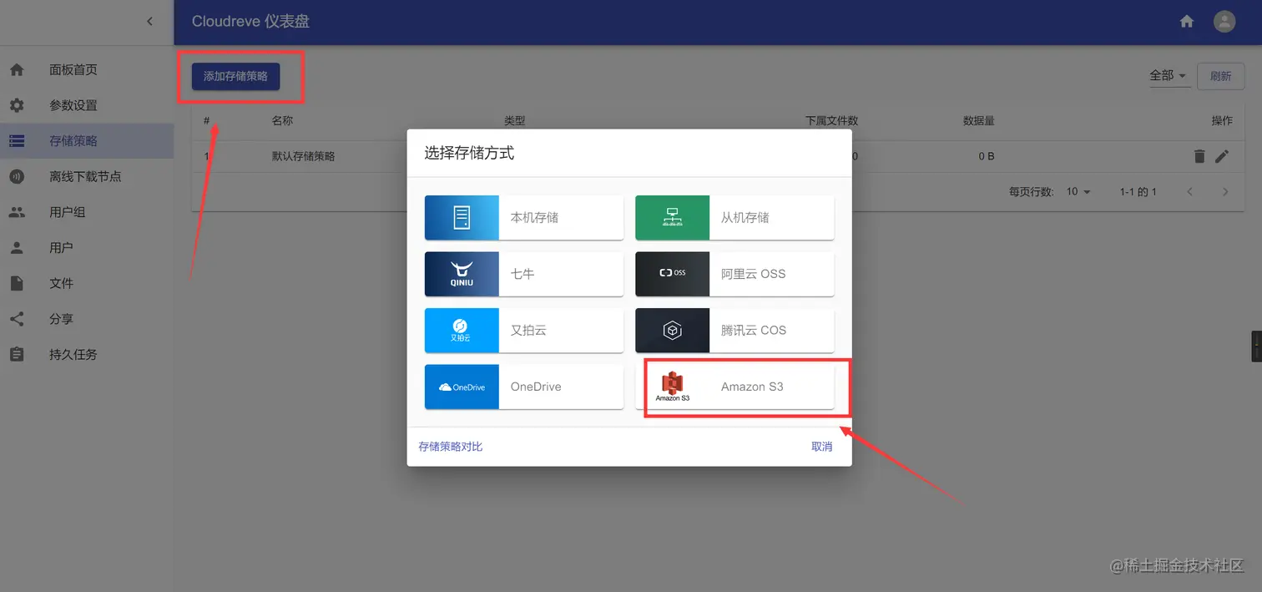1262x592 pixels.
Task: Click the Tencent COS cube logo
Action: [x=672, y=330]
